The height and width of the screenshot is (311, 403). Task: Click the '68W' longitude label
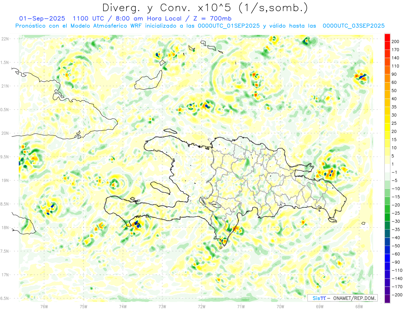coord(359,307)
